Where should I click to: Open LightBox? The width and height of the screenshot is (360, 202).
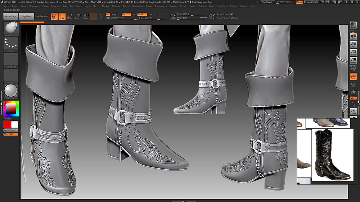(x=26, y=16)
